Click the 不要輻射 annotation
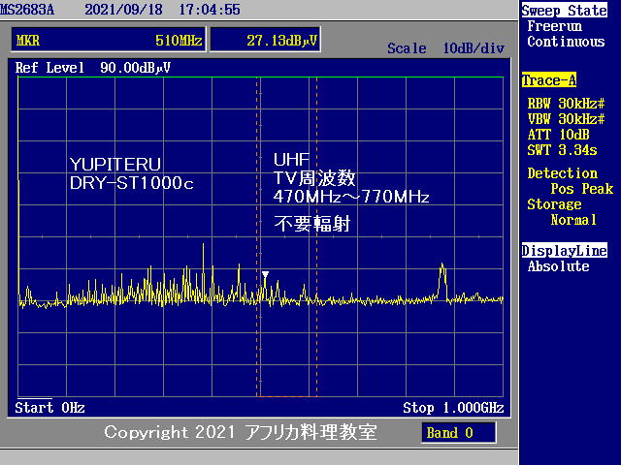621x465 pixels. [x=312, y=224]
